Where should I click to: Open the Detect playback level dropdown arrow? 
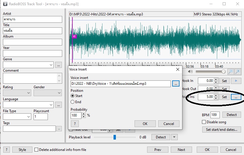pyautogui.click(x=174, y=137)
